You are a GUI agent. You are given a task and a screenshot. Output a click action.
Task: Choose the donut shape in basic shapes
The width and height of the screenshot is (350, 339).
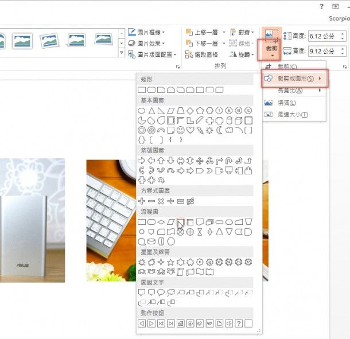click(x=142, y=130)
